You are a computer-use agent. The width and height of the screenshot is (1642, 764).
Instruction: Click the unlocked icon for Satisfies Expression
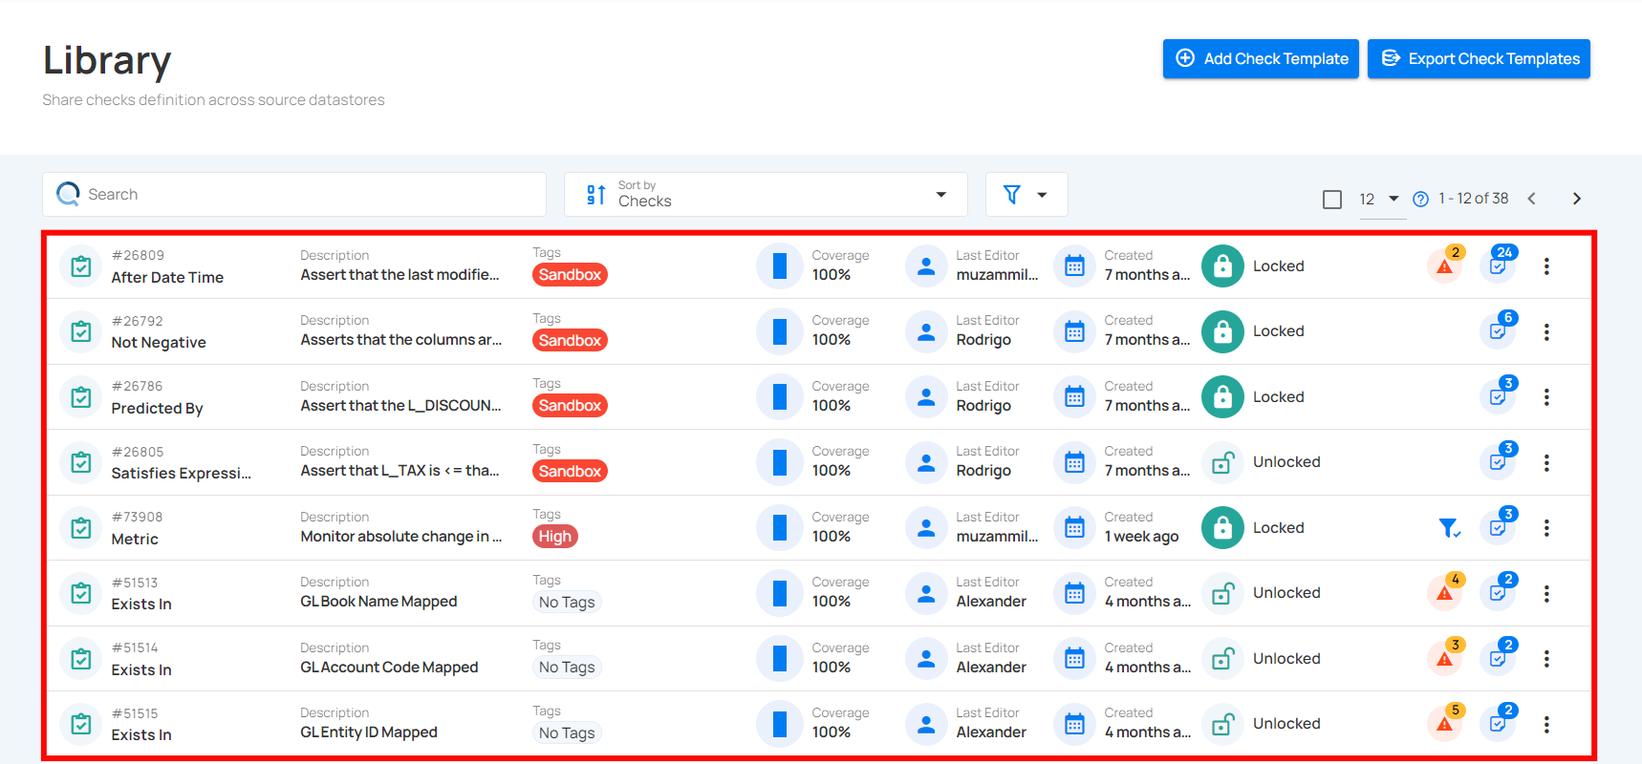(x=1222, y=462)
